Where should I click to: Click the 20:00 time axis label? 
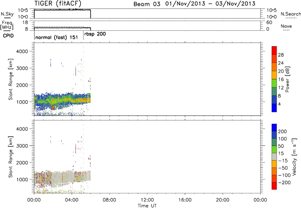222,200
